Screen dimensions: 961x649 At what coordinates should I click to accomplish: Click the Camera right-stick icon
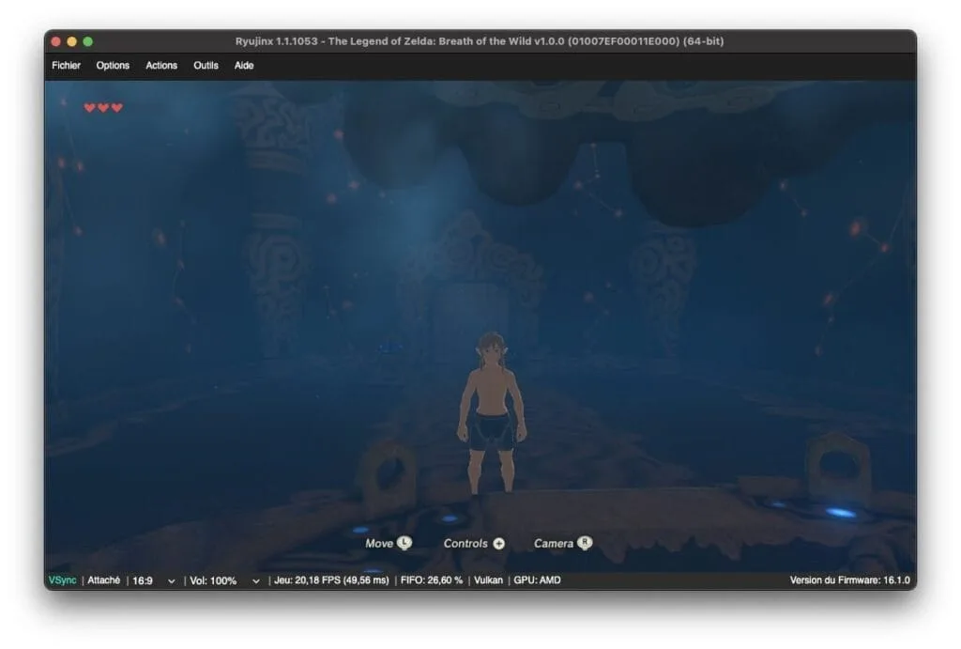point(583,543)
